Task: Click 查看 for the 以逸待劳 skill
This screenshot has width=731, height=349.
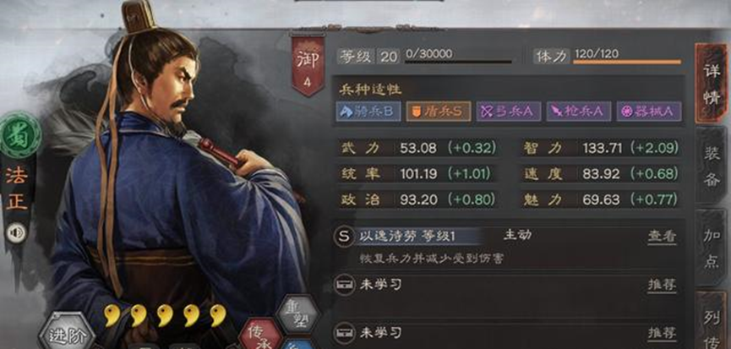Action: click(x=662, y=237)
